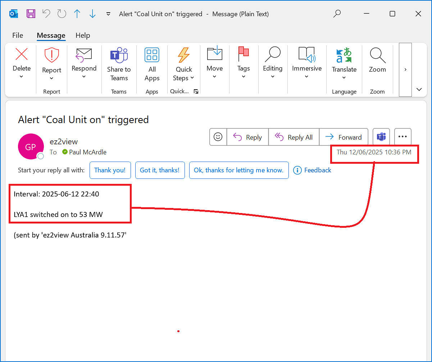The image size is (432, 362).
Task: Click the Reply All button
Action: click(294, 137)
